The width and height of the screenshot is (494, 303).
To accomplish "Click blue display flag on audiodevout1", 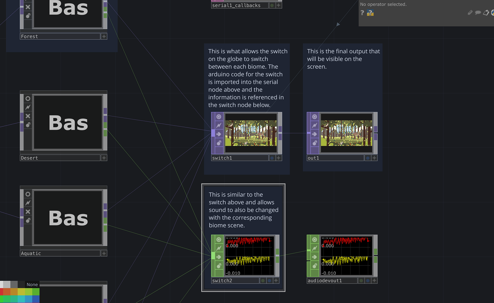I will [368, 281].
